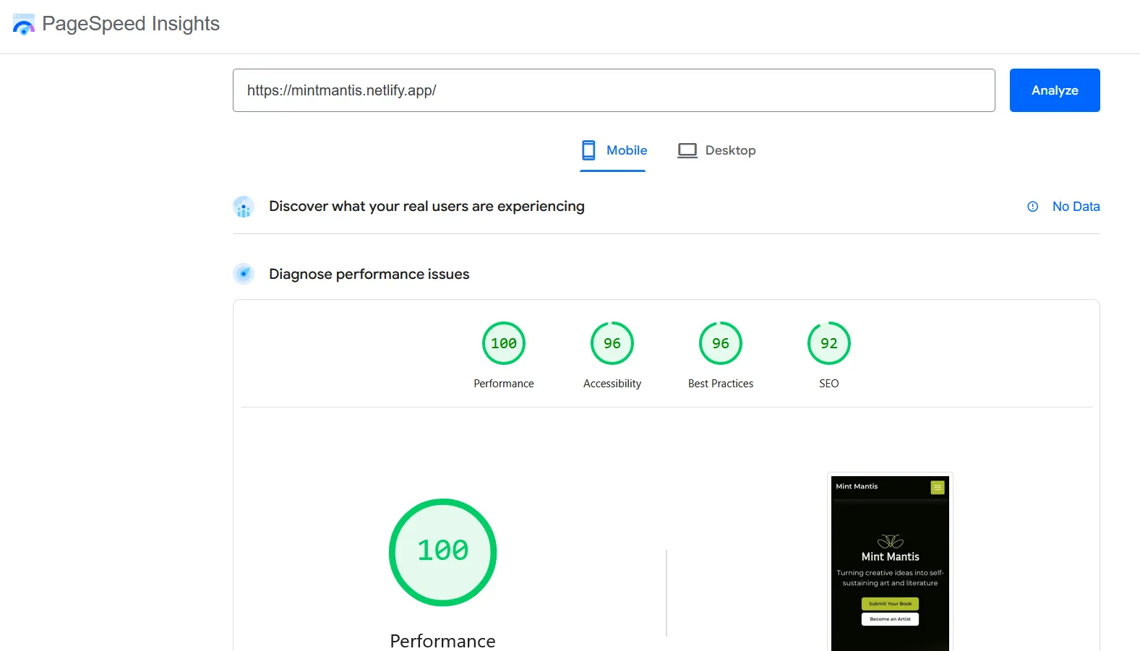The height and width of the screenshot is (651, 1140).
Task: Click the mobile phone icon
Action: click(588, 150)
